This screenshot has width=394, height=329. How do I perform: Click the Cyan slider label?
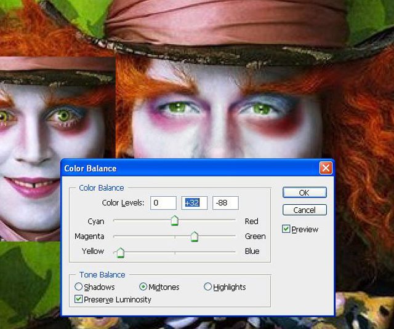pos(96,221)
